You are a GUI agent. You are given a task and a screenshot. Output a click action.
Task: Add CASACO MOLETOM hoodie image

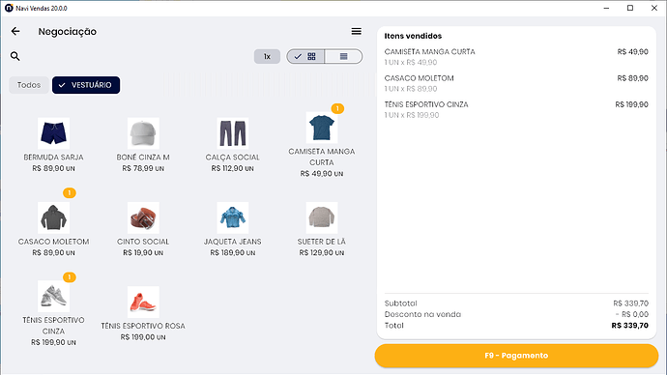coord(53,217)
